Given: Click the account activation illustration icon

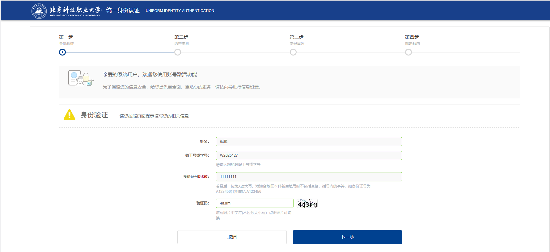Looking at the screenshot, I should (x=80, y=78).
